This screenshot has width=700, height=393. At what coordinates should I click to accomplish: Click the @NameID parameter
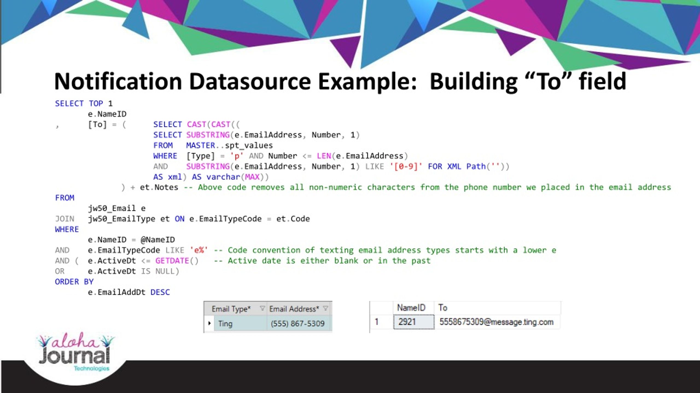(157, 240)
